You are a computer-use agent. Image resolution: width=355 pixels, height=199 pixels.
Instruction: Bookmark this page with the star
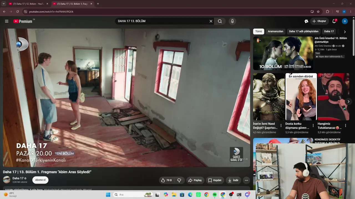(x=318, y=12)
